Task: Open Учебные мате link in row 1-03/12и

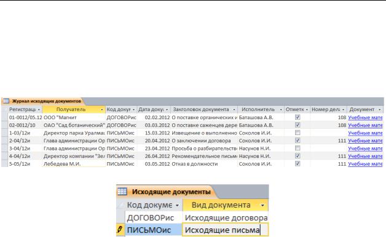Action: point(365,133)
